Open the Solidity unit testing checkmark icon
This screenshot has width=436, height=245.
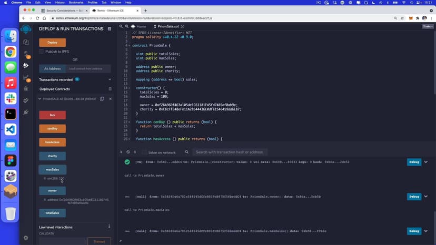(26, 100)
